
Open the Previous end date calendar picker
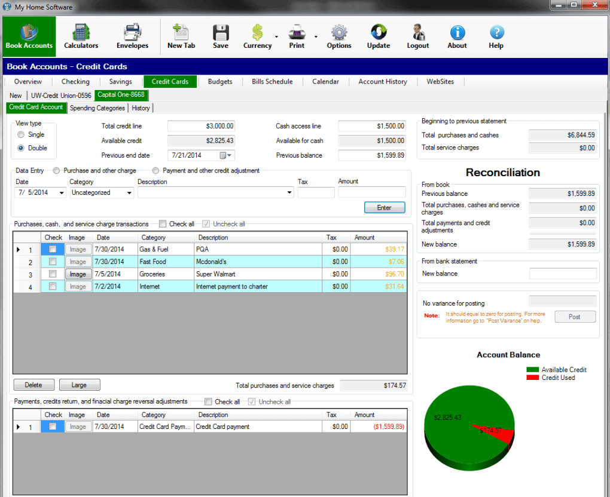point(224,155)
